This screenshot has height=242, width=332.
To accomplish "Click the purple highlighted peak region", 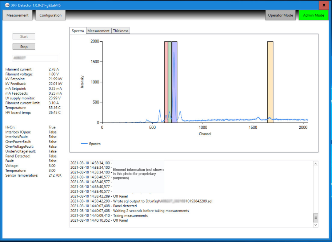I will [x=175, y=82].
